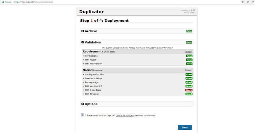Open the help link in header
The image size is (255, 133).
tap(193, 12)
